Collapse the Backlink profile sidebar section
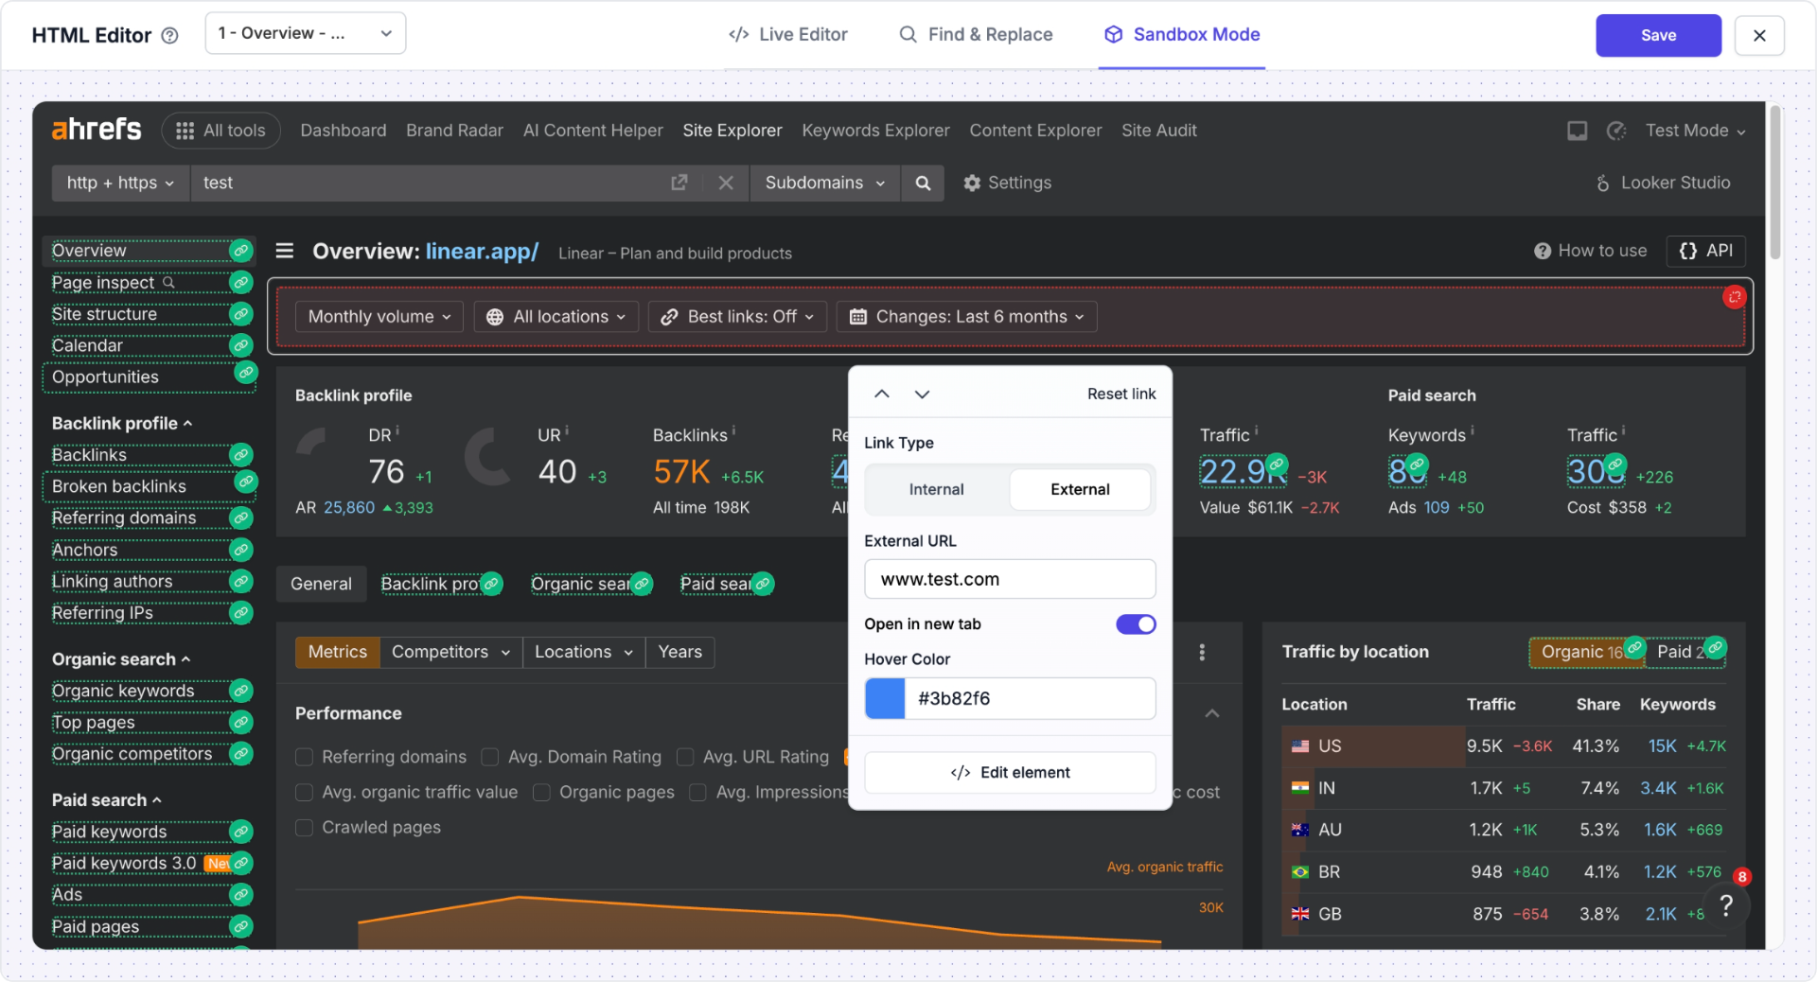This screenshot has height=982, width=1817. (x=122, y=423)
